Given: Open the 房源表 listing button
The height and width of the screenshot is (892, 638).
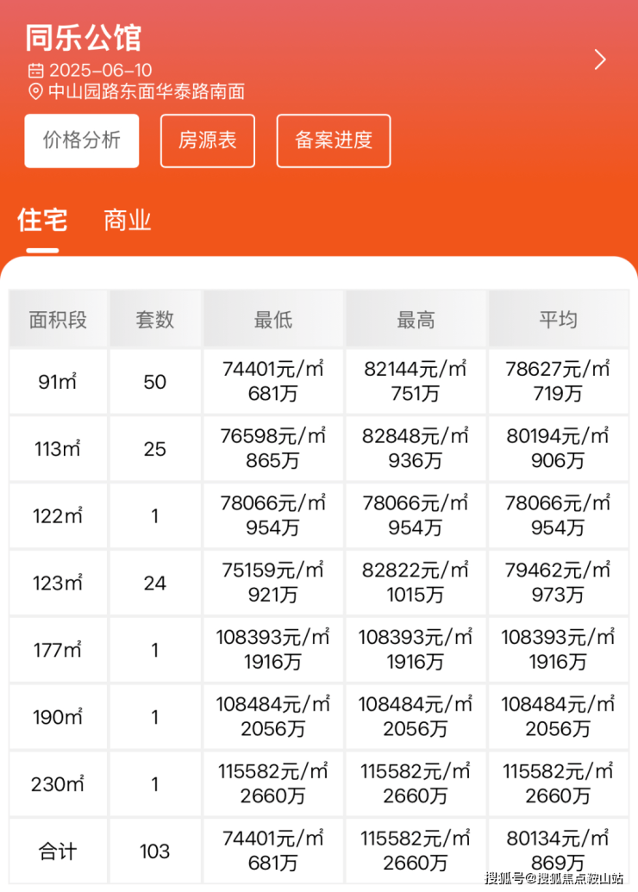Looking at the screenshot, I should point(208,140).
